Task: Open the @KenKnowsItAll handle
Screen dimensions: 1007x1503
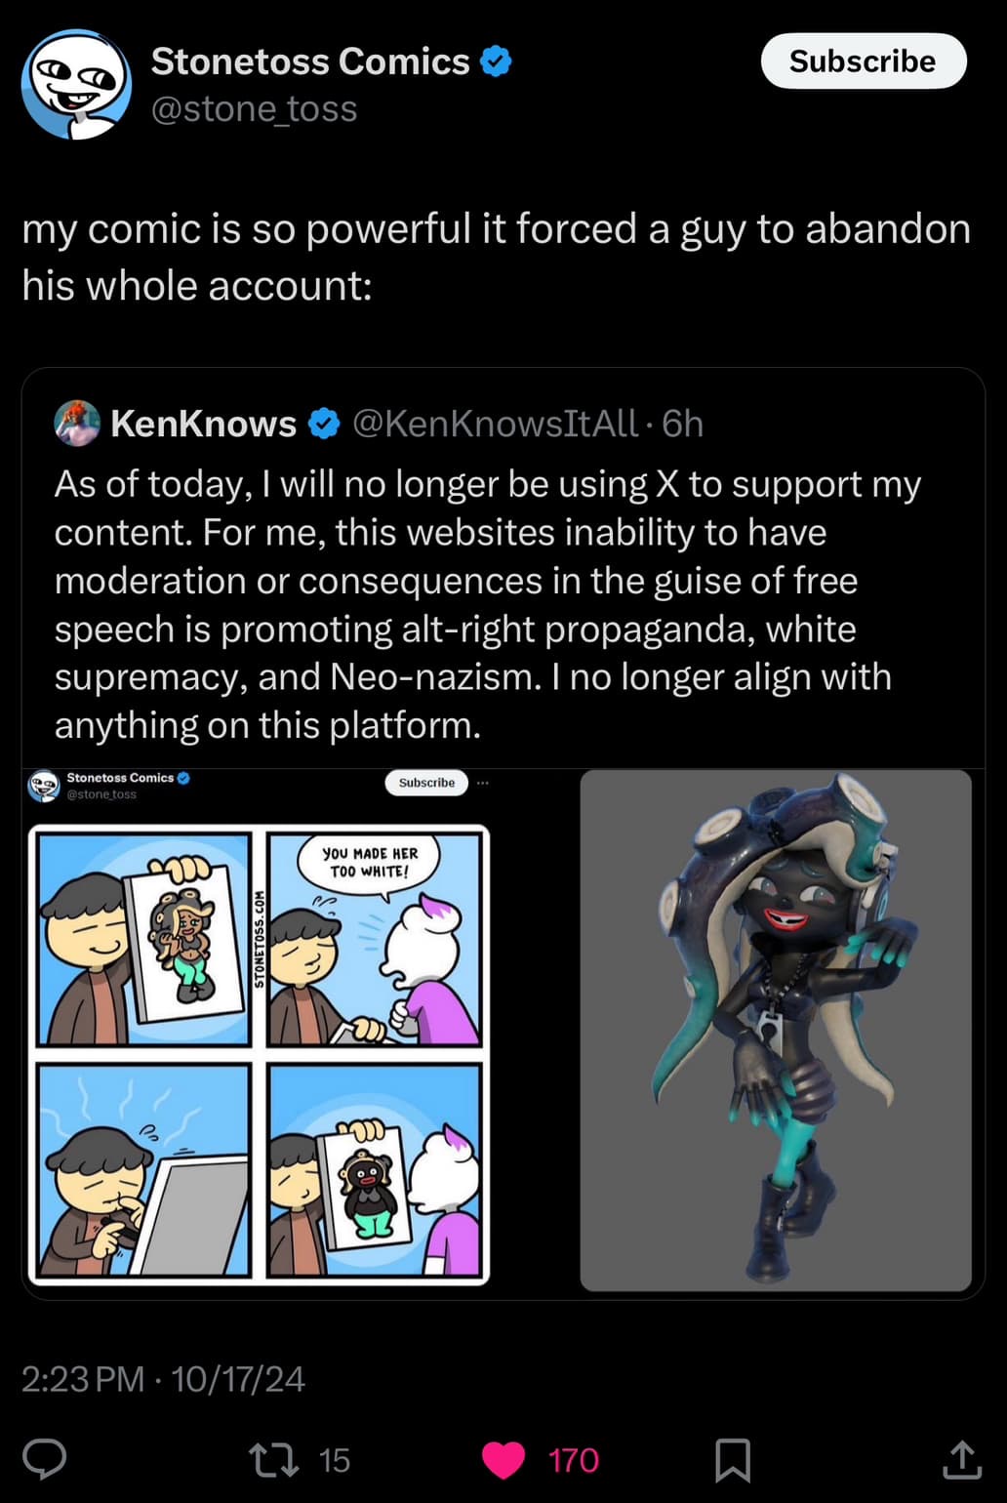Action: point(495,424)
